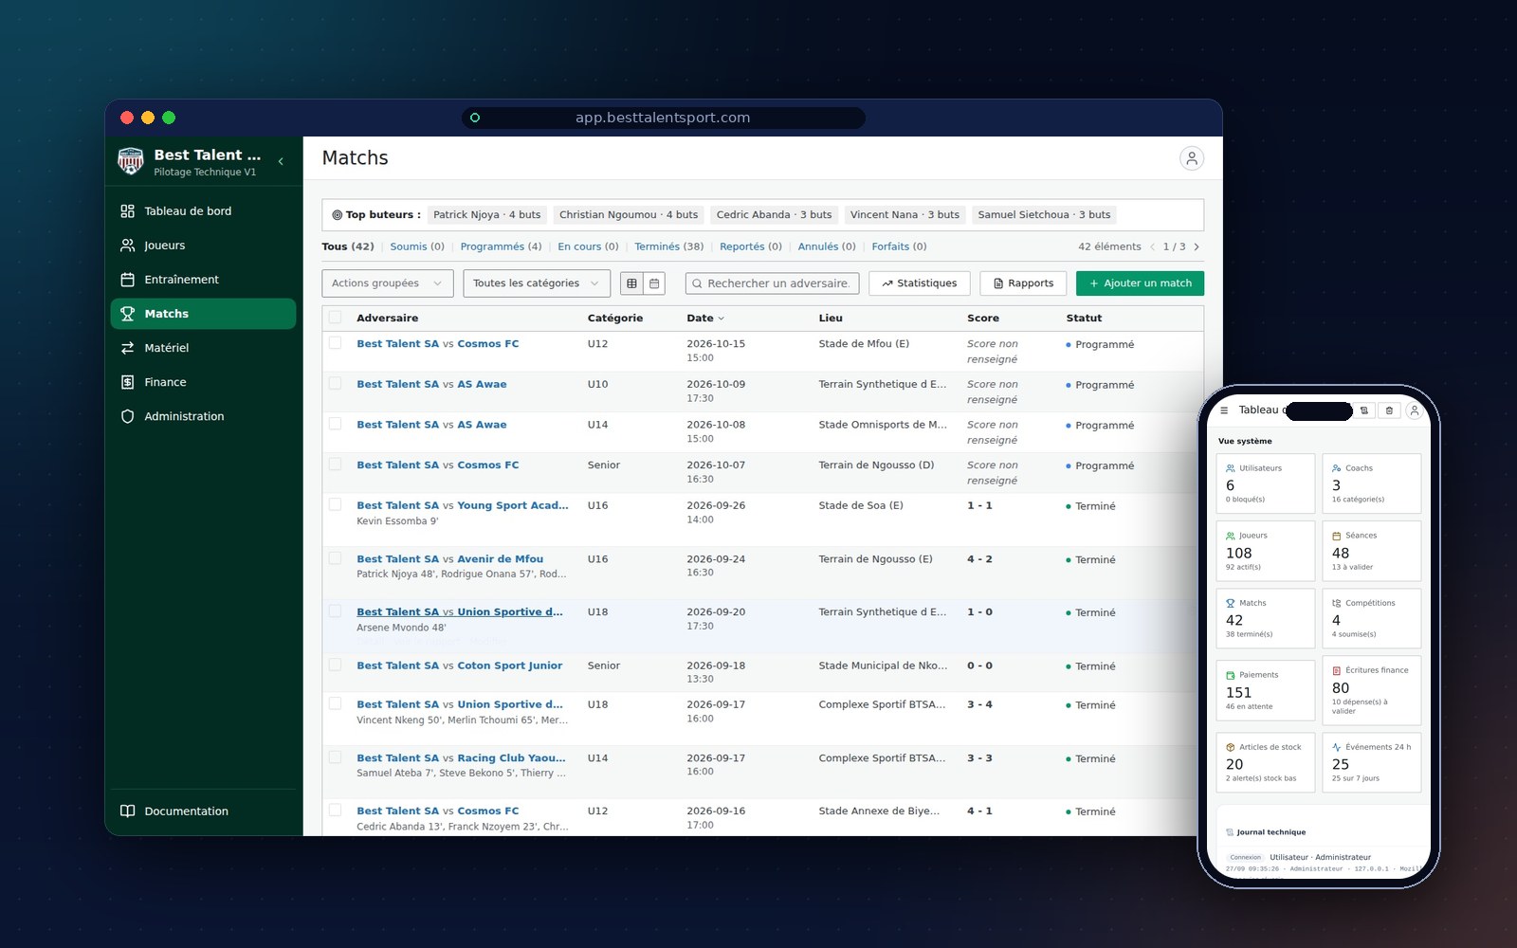1517x948 pixels.
Task: Go to previous page arrow
Action: [x=1153, y=246]
